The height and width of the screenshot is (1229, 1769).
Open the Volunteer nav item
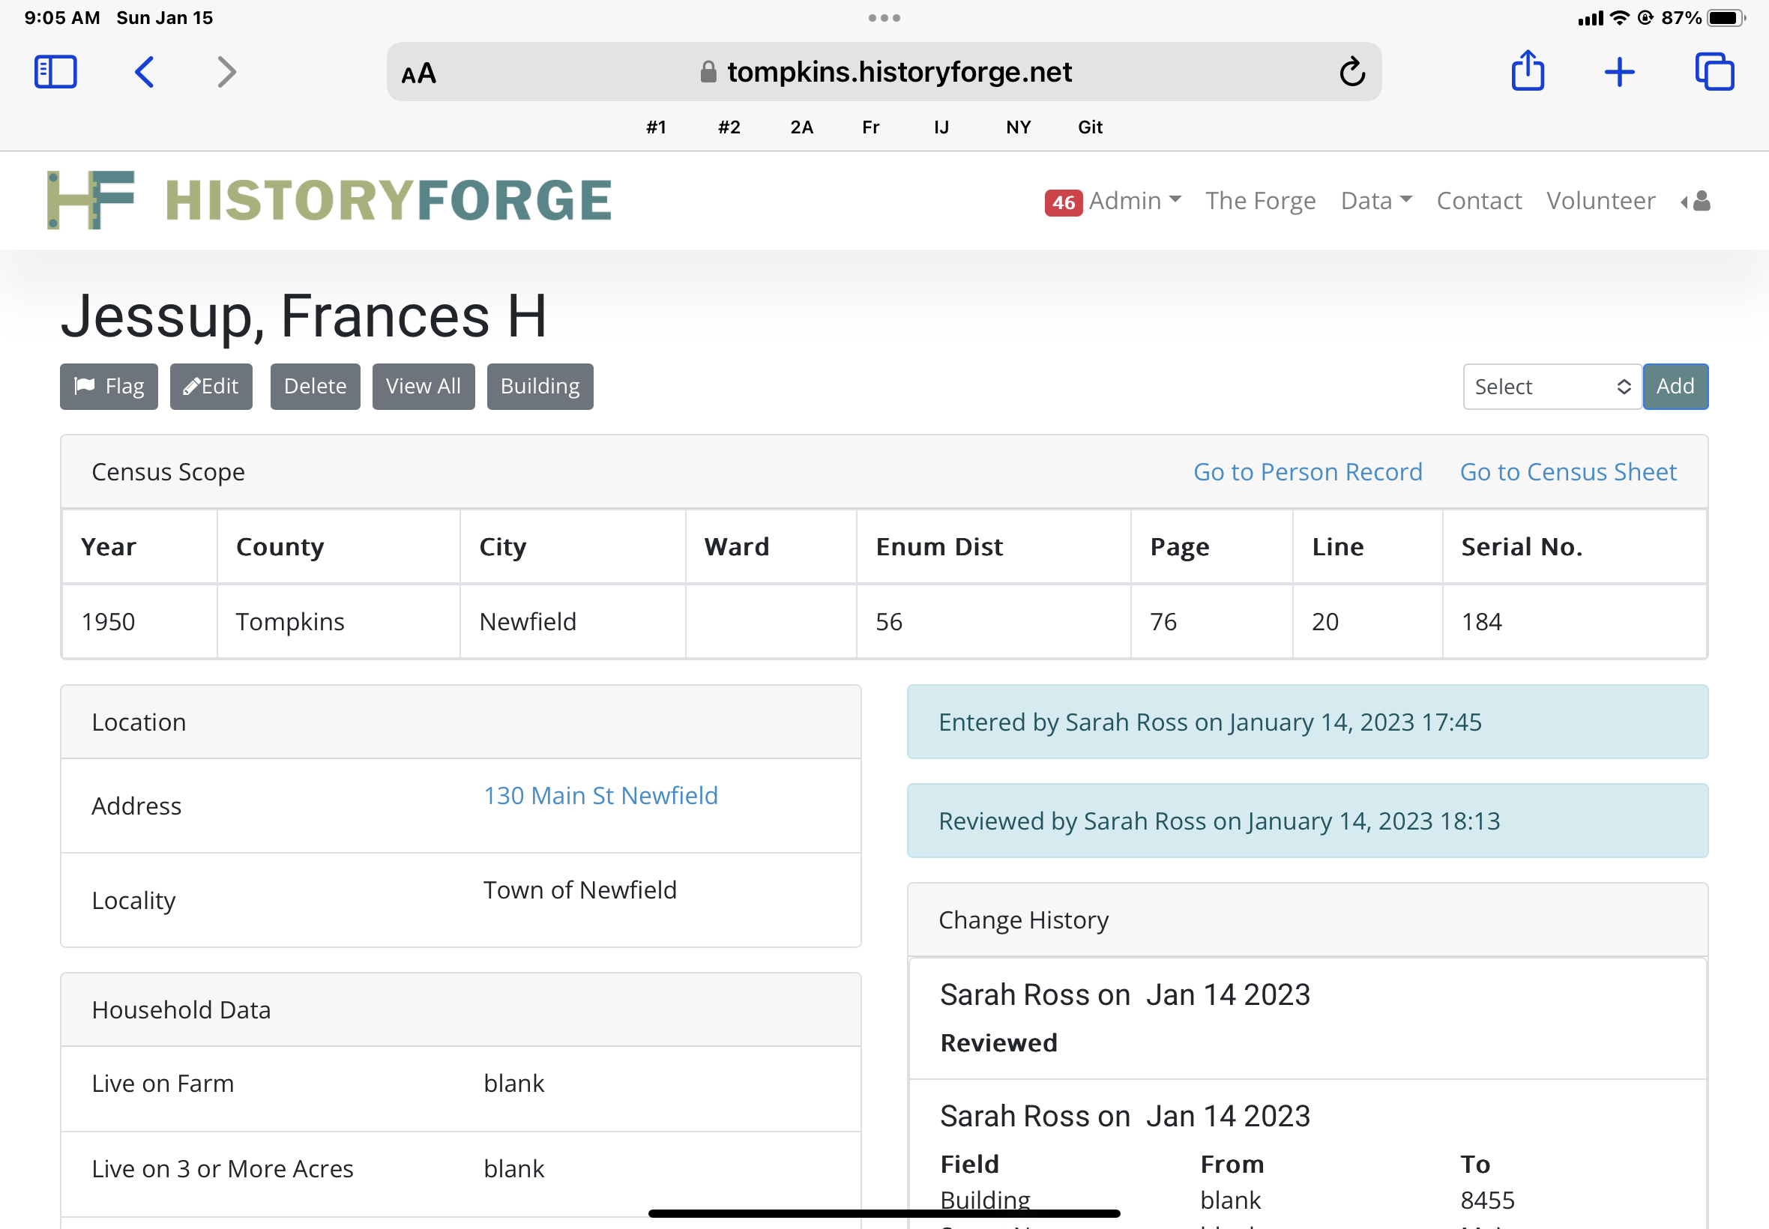(1600, 201)
